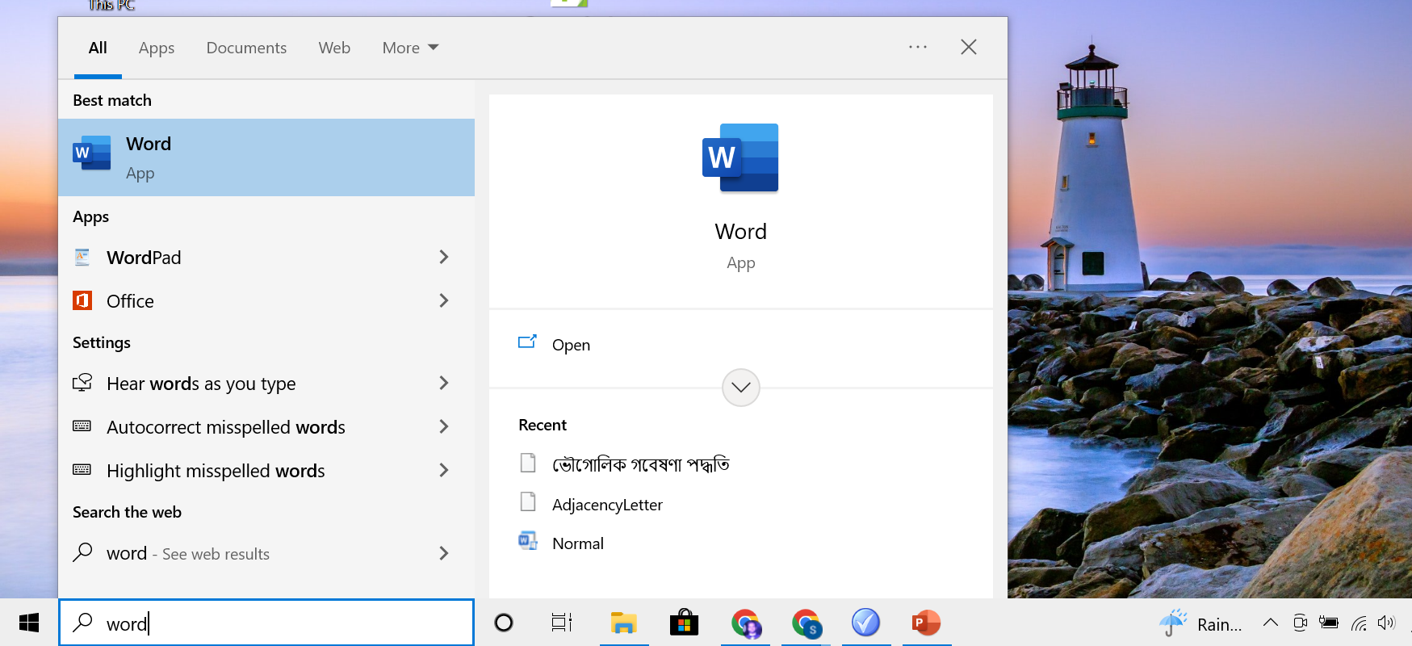Switch to the Apps search tab
Image resolution: width=1412 pixels, height=646 pixels.
[x=157, y=48]
